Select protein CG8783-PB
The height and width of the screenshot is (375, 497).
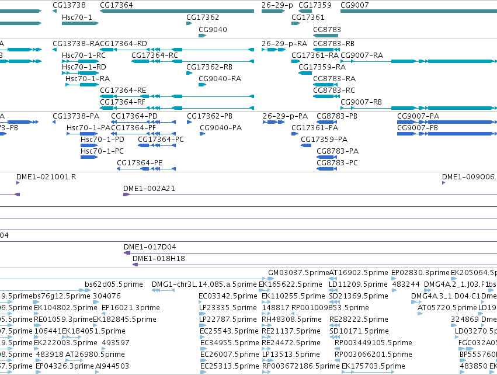327,122
